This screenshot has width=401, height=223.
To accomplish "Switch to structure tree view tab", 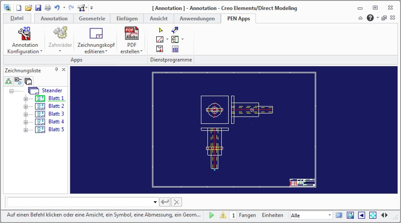I will tap(8, 81).
